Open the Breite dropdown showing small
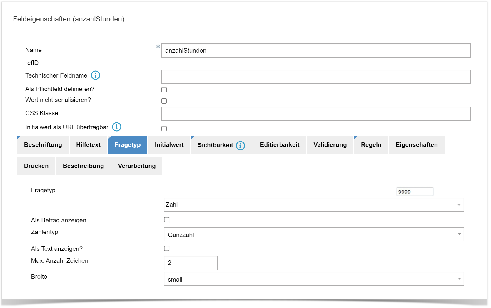The image size is (491, 308). pyautogui.click(x=314, y=279)
